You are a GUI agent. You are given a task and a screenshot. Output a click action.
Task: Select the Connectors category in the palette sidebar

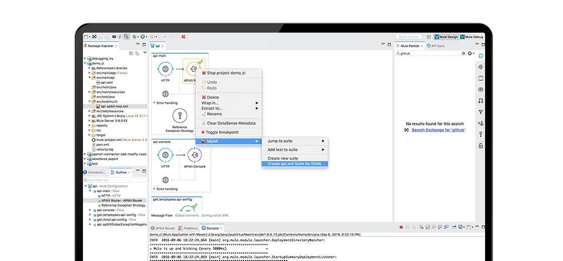(x=481, y=67)
